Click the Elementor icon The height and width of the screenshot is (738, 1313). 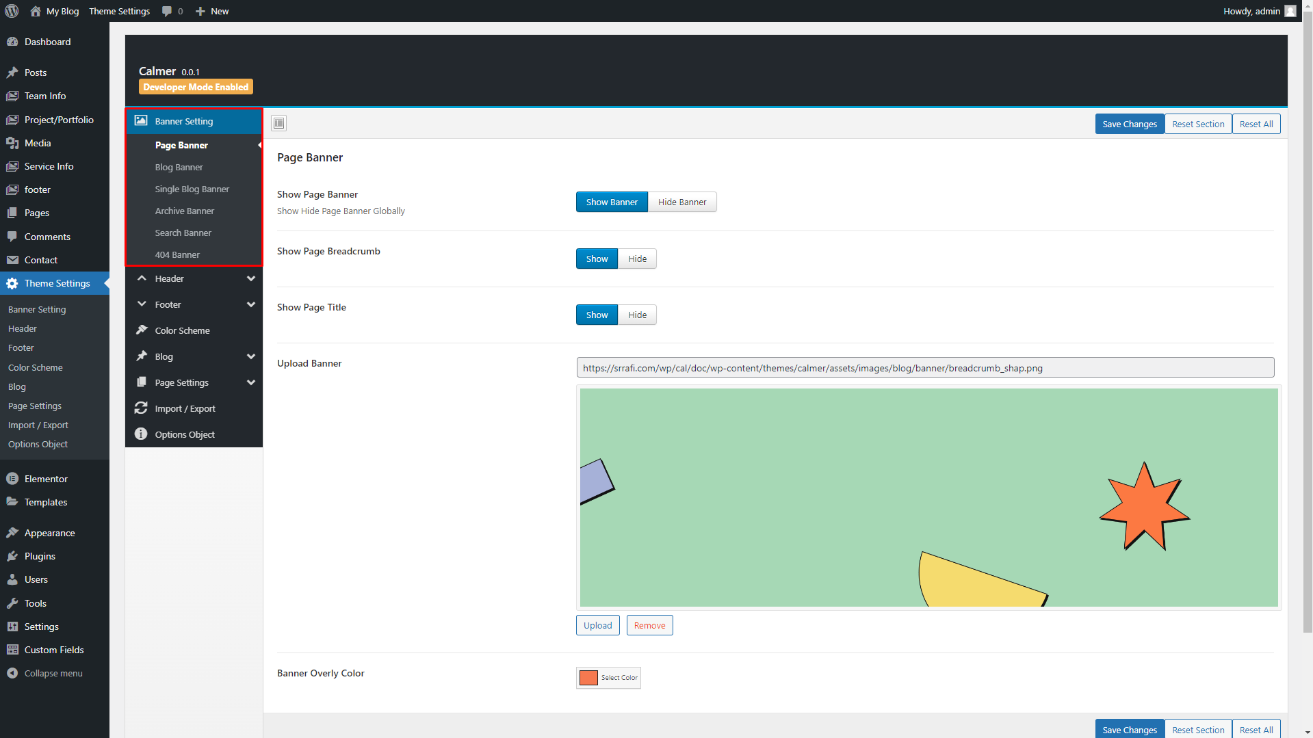click(x=12, y=479)
